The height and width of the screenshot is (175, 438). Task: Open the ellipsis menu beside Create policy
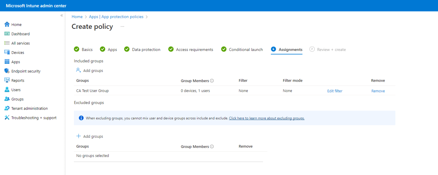point(122,27)
